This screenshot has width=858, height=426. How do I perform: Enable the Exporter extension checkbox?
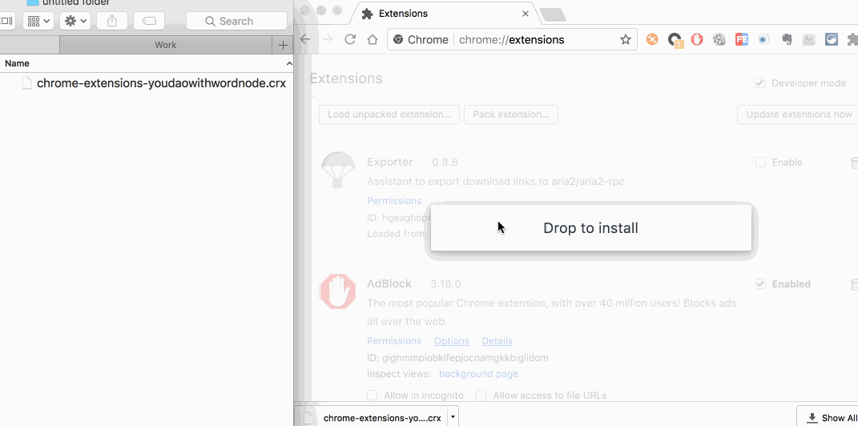[x=760, y=163]
